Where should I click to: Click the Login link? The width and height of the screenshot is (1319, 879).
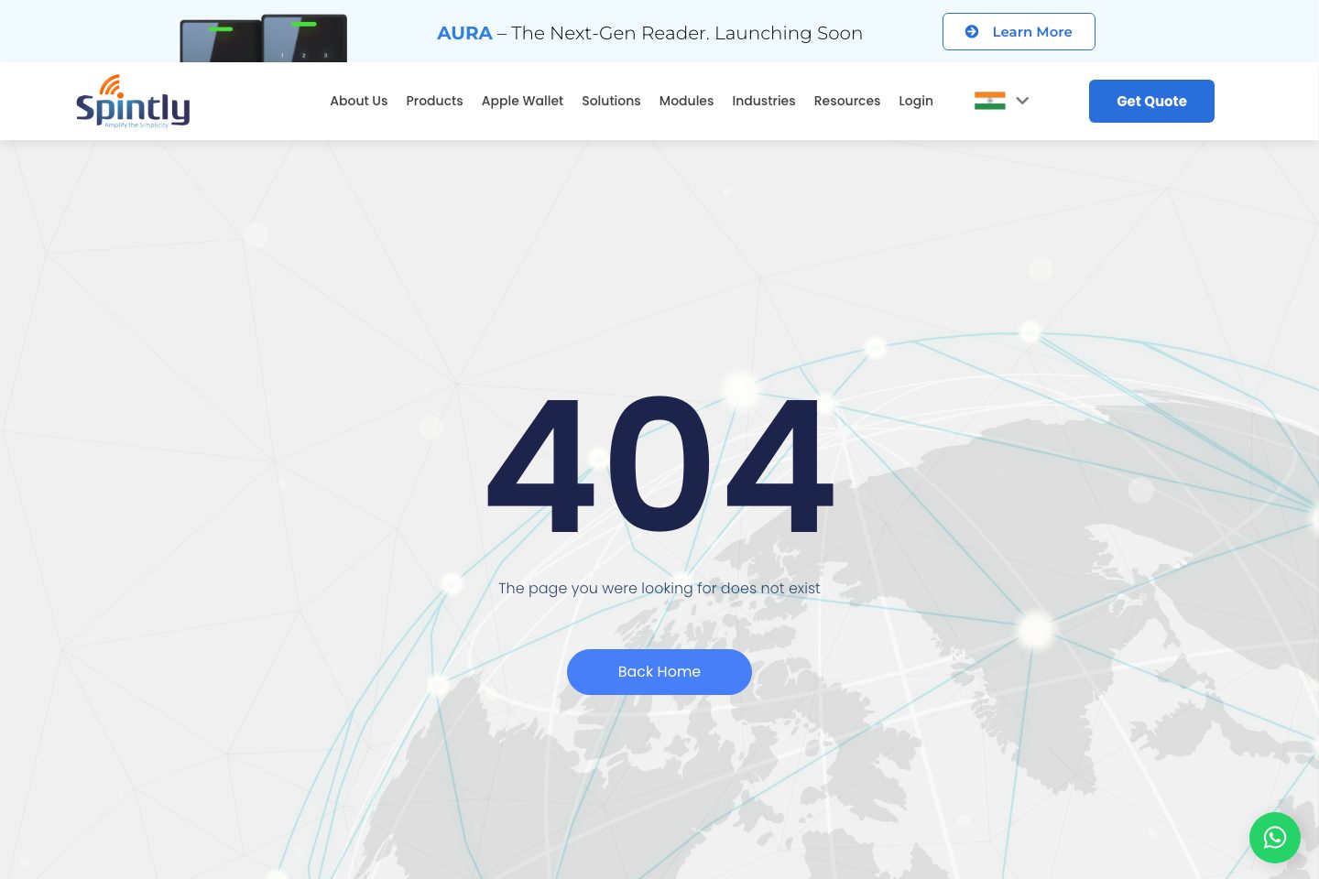[915, 101]
